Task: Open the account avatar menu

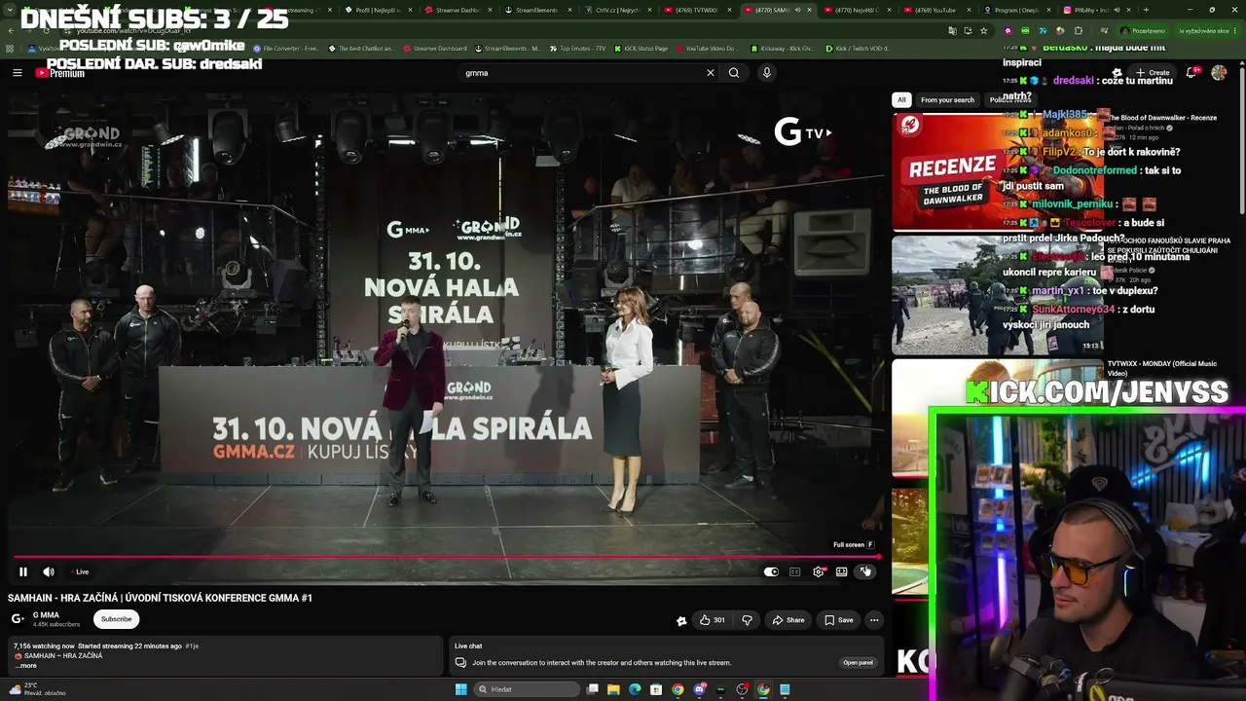Action: [x=1219, y=73]
